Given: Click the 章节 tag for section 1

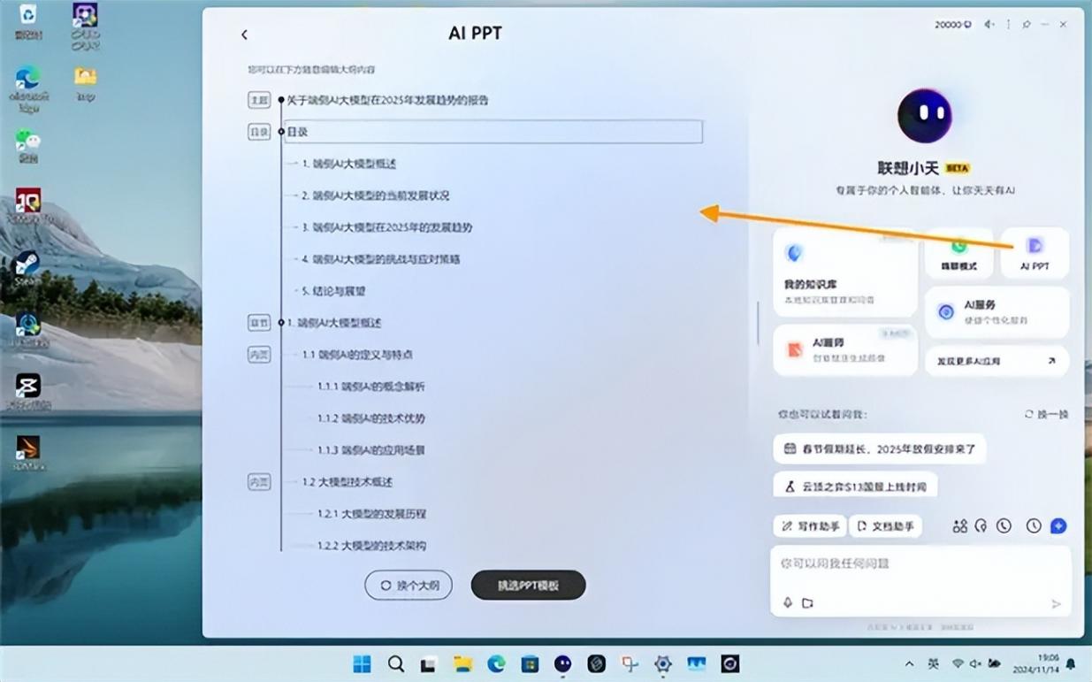Looking at the screenshot, I should [x=258, y=323].
